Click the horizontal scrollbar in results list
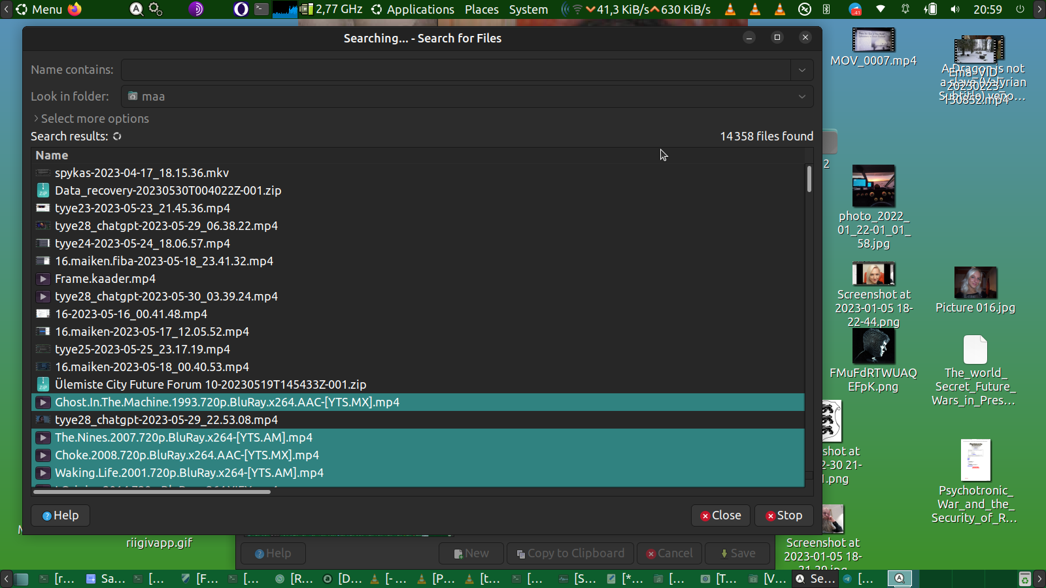 [152, 492]
